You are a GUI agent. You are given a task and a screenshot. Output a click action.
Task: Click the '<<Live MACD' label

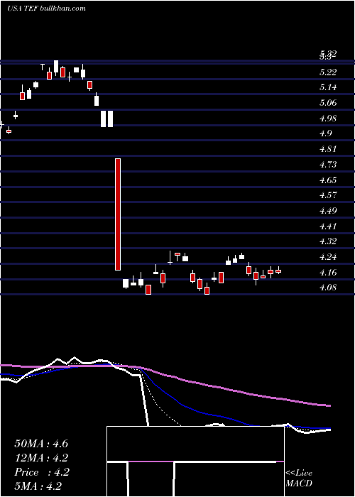pyautogui.click(x=299, y=479)
